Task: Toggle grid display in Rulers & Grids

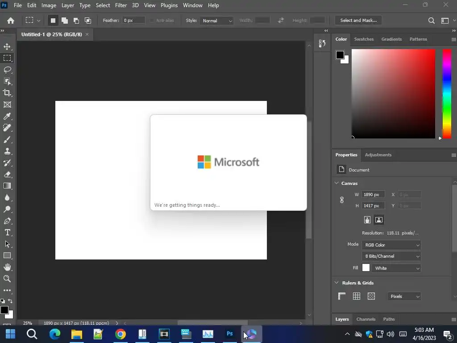Action: [357, 297]
